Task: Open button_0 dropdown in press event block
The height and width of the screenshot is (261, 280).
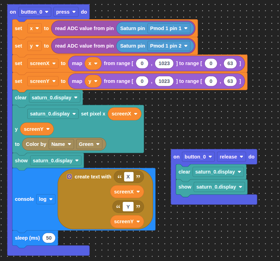Action: point(35,12)
